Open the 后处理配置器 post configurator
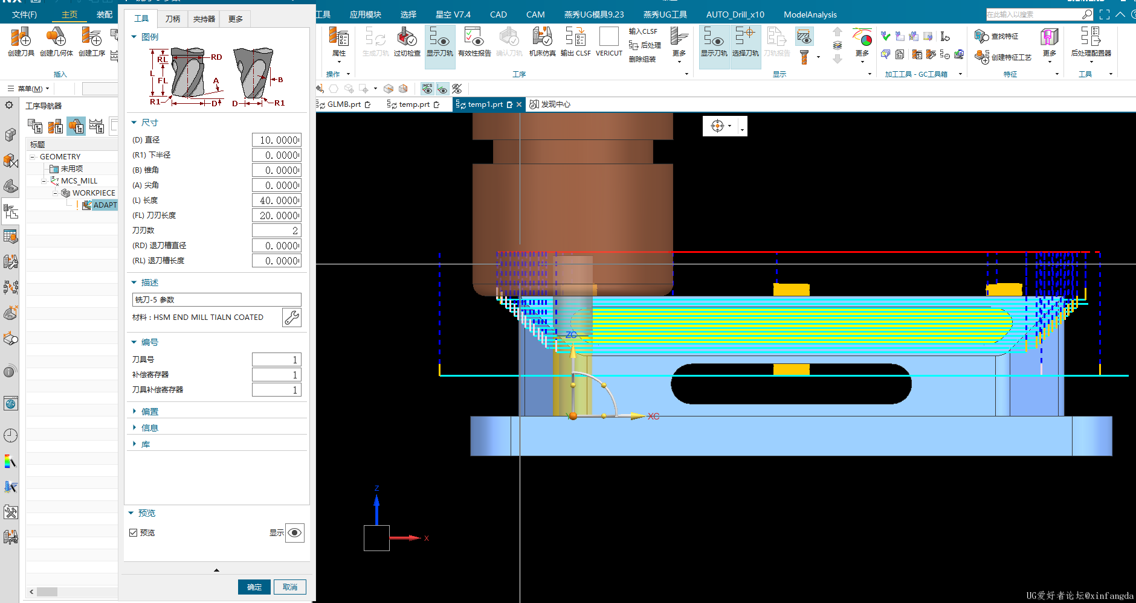This screenshot has height=603, width=1136. point(1091,42)
